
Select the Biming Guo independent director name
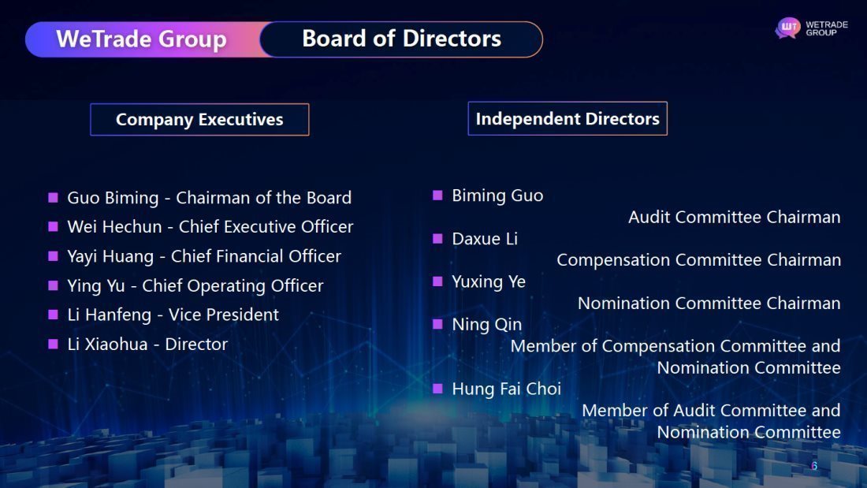click(x=497, y=196)
